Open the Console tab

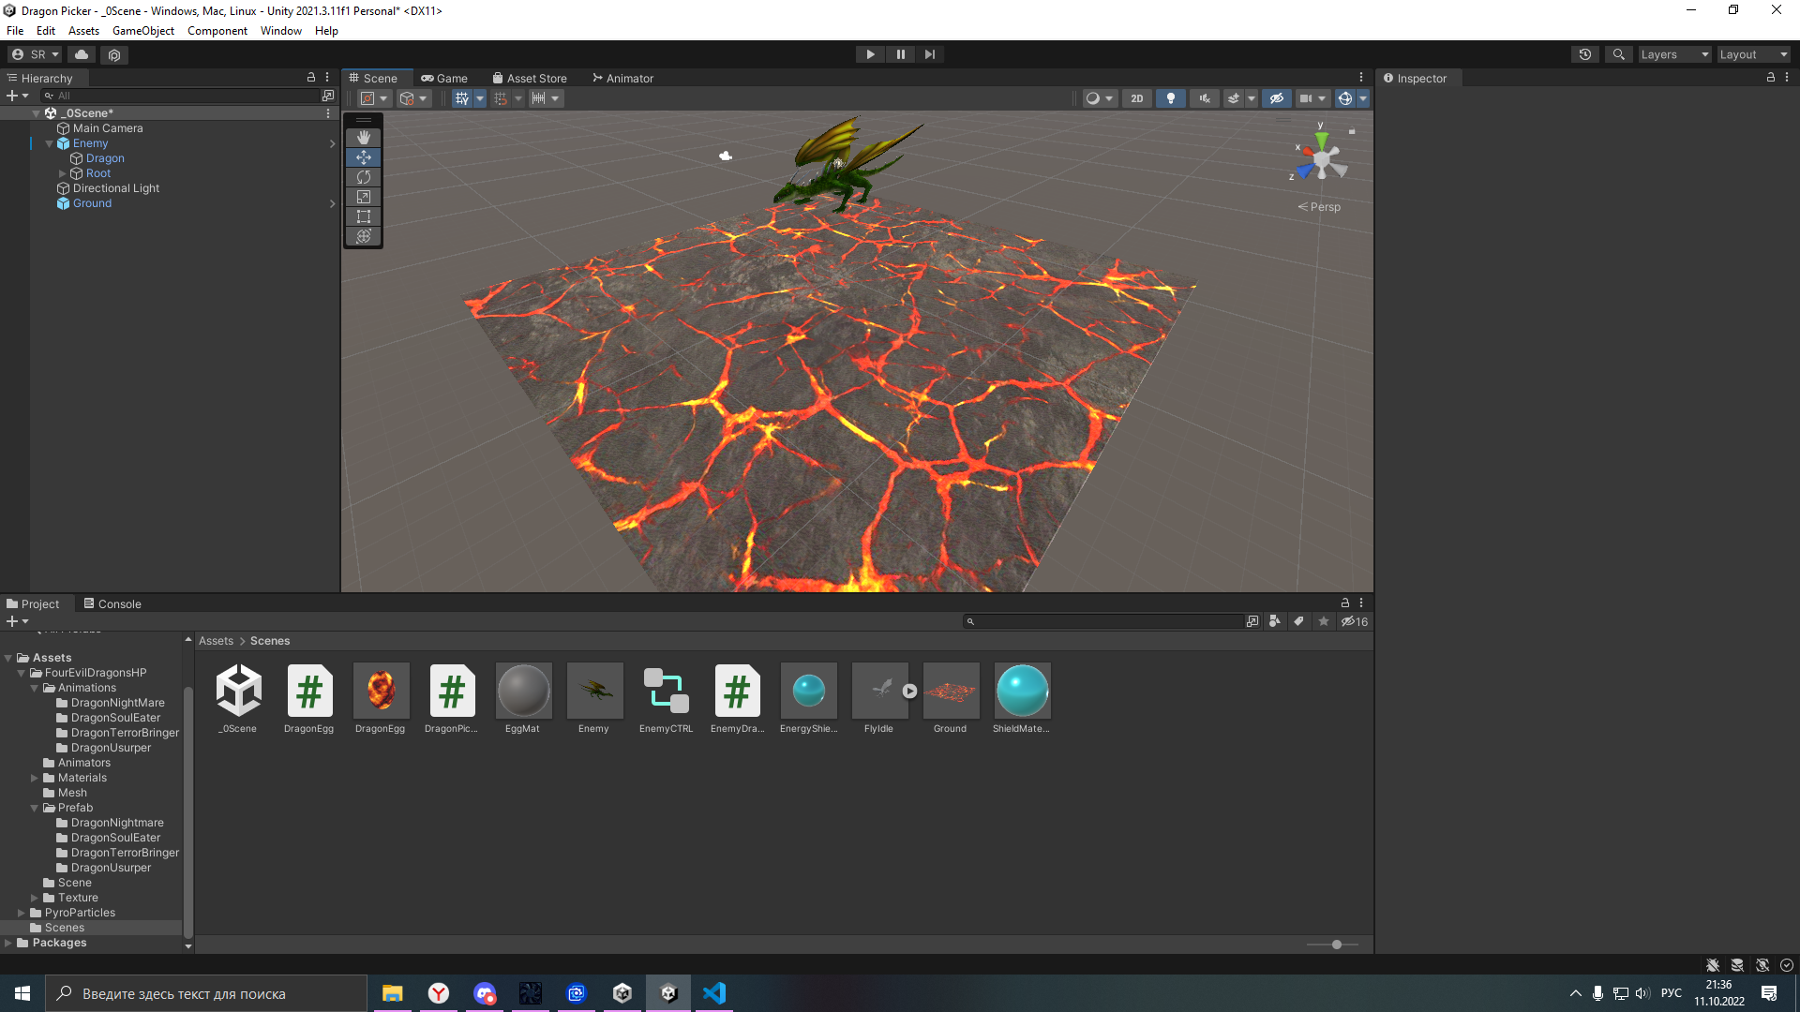(112, 604)
